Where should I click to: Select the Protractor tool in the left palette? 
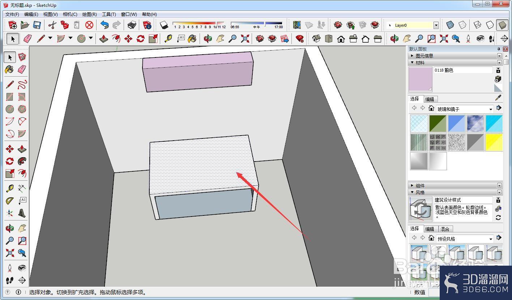point(10,201)
